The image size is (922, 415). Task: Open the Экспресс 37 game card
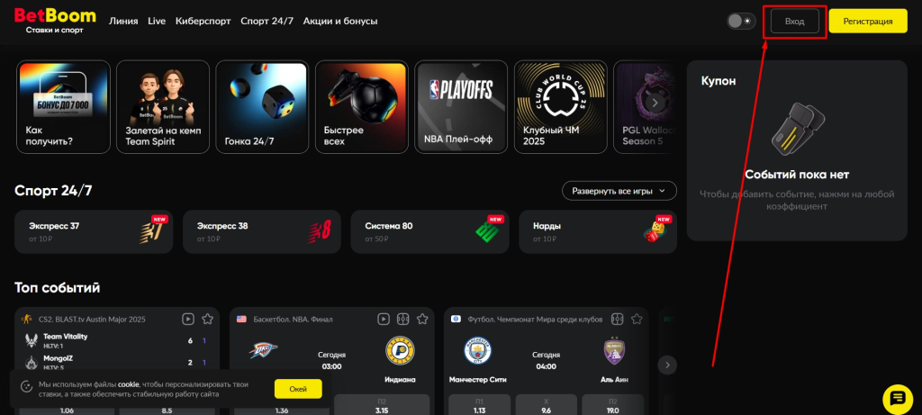tap(94, 231)
